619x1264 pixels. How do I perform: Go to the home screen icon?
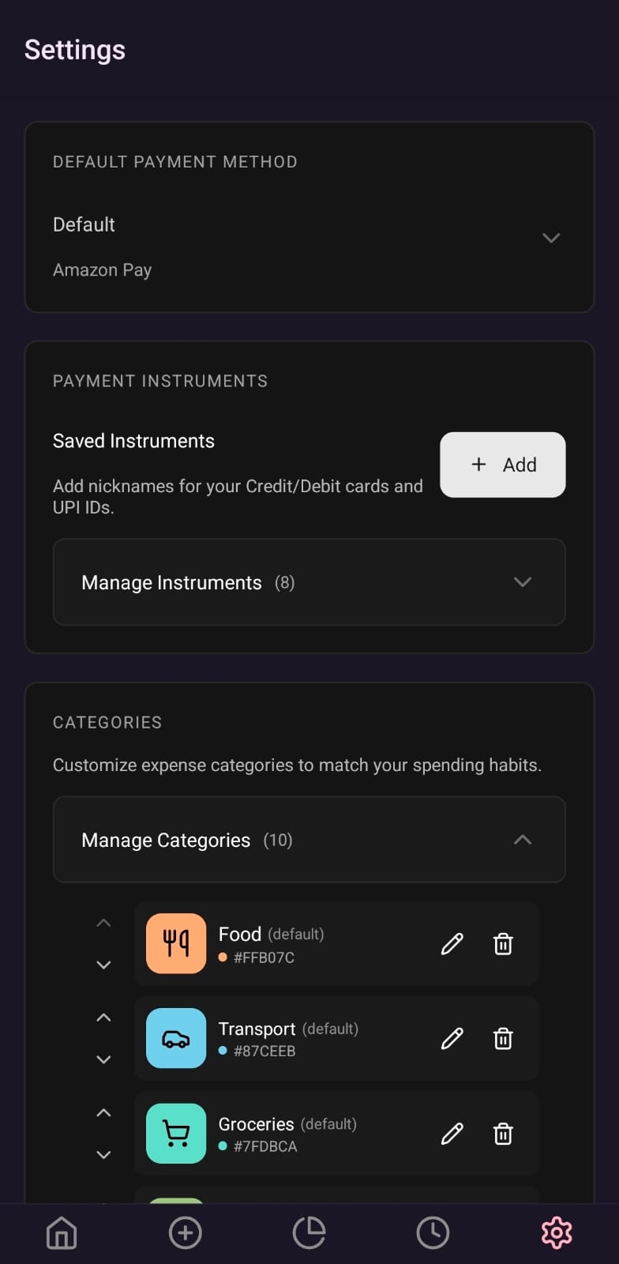(x=62, y=1232)
